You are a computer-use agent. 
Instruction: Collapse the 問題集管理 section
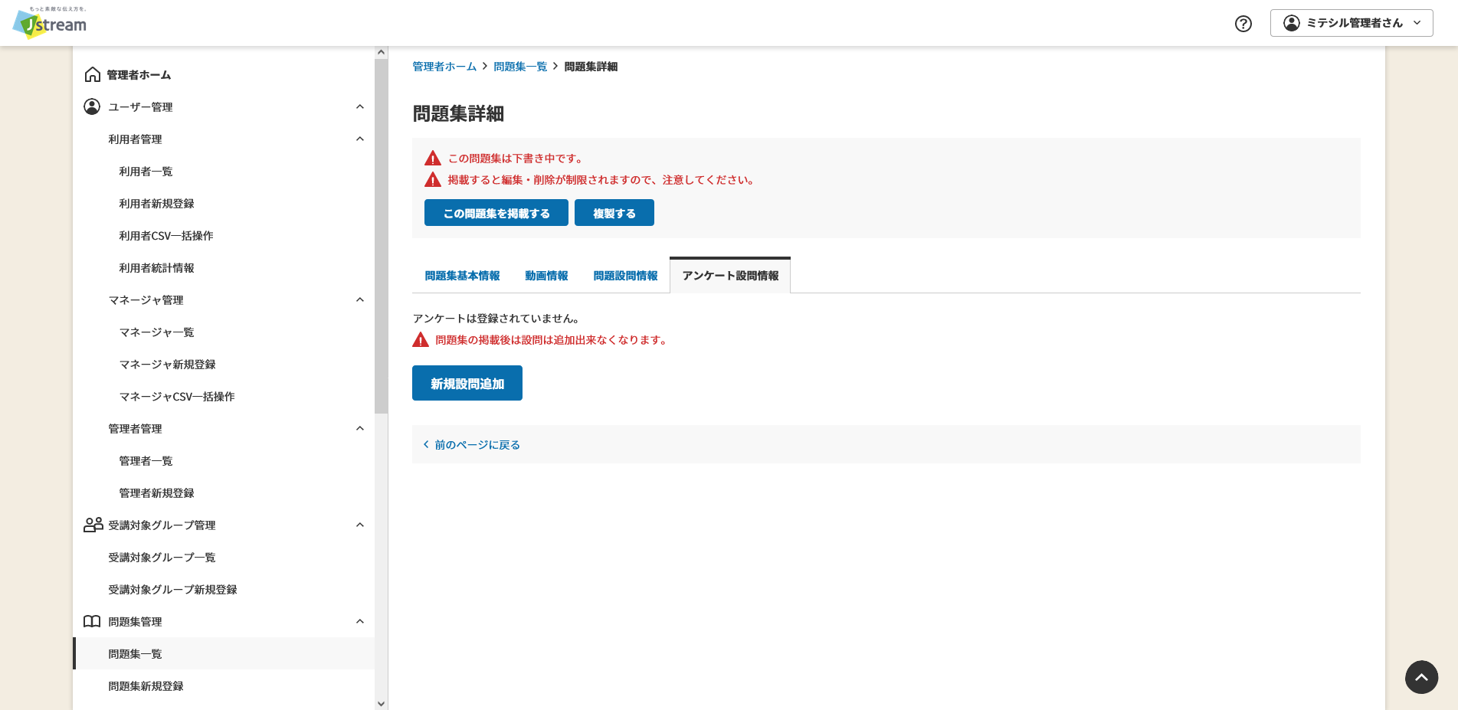360,621
